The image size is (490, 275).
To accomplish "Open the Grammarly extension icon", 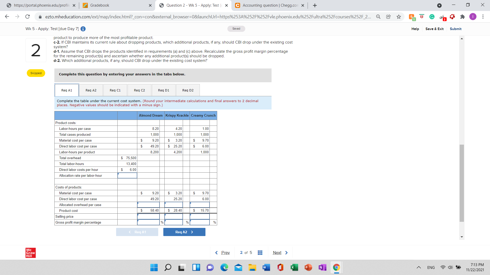I will point(432,17).
